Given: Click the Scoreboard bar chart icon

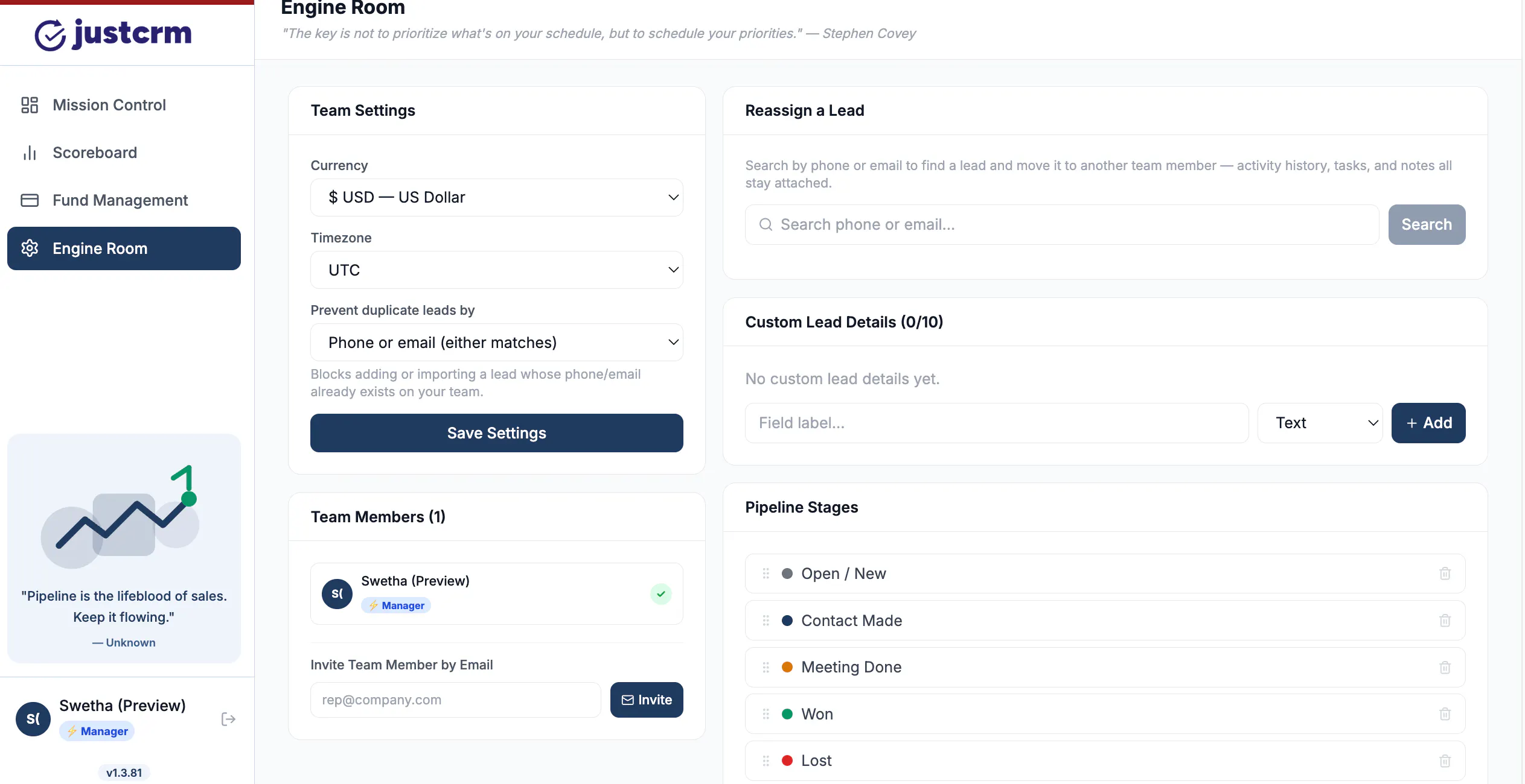Looking at the screenshot, I should [30, 153].
